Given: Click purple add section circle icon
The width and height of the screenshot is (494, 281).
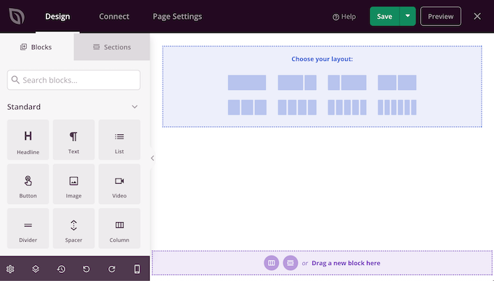Looking at the screenshot, I should [290, 263].
